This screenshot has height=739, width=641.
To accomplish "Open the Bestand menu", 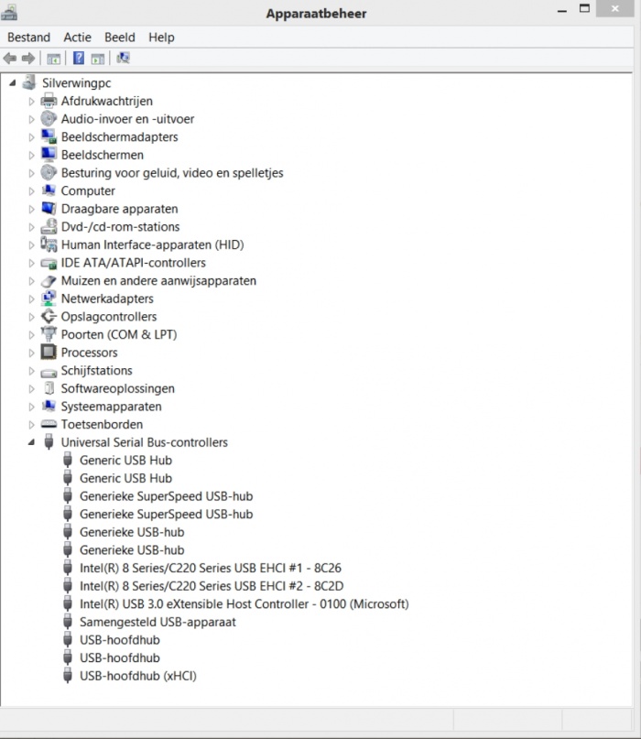I will [x=28, y=38].
